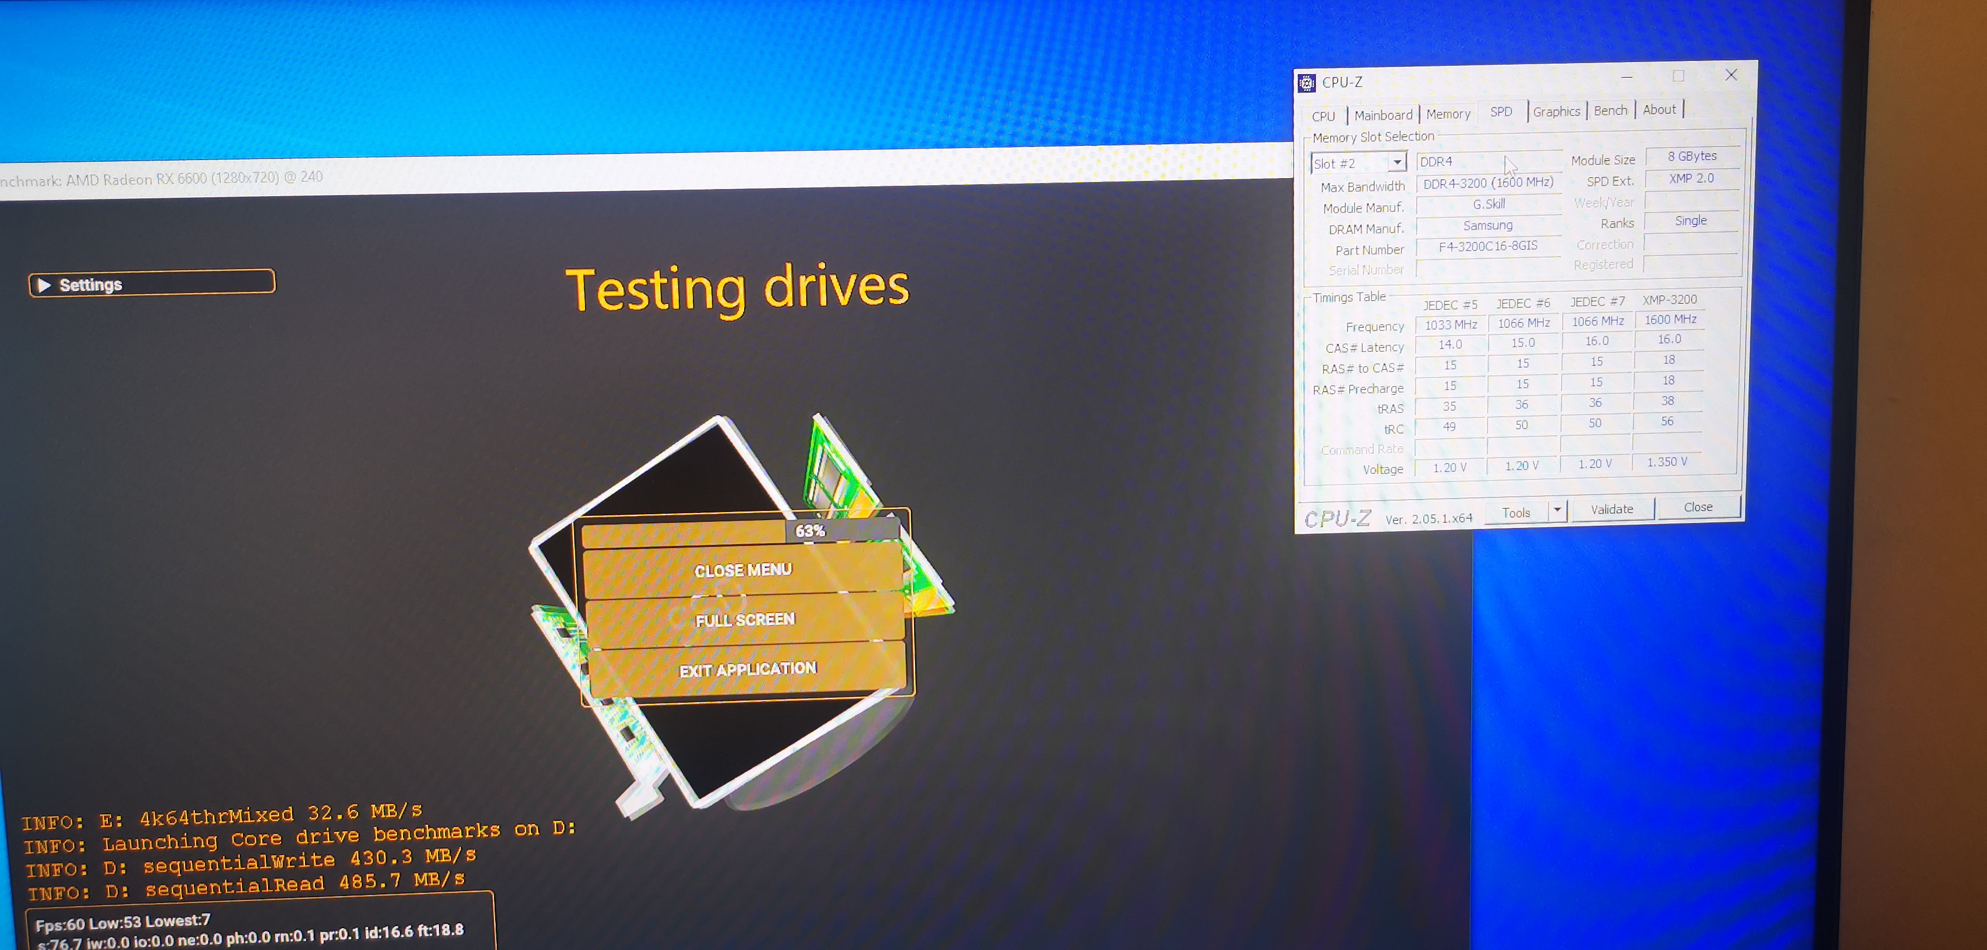Select the Memory tab

(x=1448, y=114)
